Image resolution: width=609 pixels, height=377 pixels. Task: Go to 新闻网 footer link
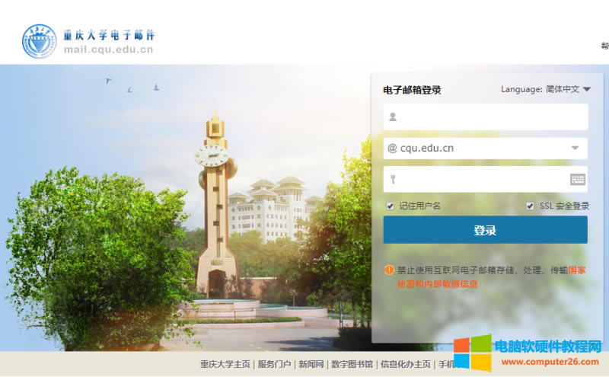[x=311, y=365]
